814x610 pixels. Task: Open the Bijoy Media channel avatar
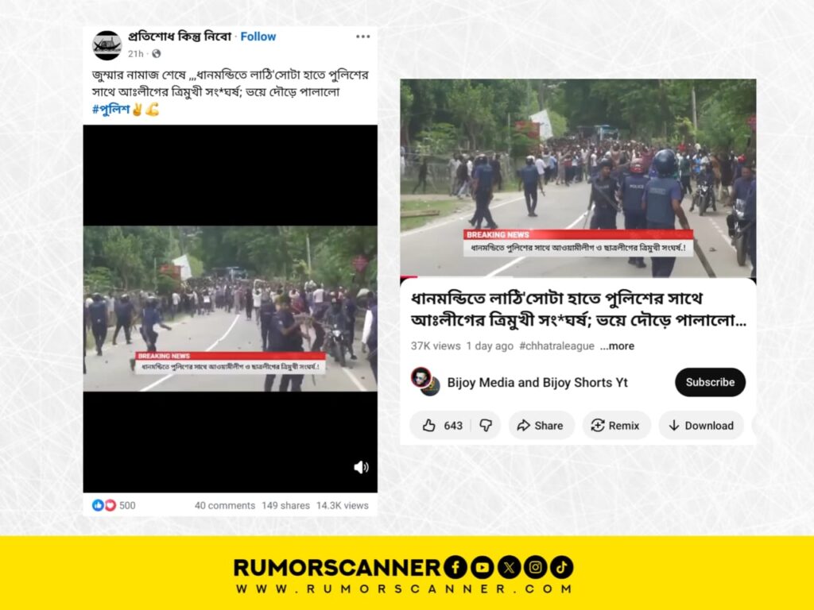(424, 381)
